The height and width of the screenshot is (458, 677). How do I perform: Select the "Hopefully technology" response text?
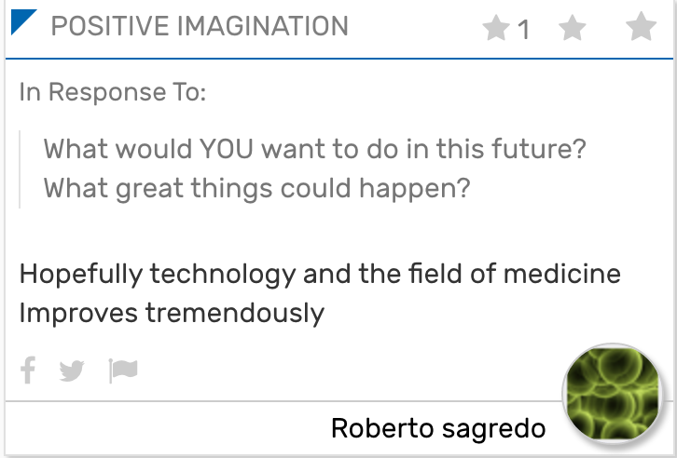[x=320, y=274]
